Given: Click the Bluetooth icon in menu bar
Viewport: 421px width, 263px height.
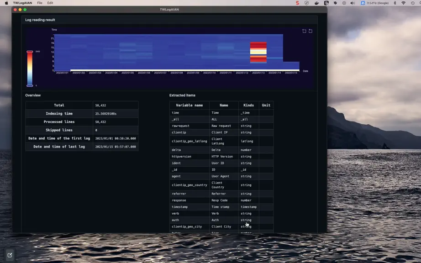Looking at the screenshot, I should coord(395,3).
